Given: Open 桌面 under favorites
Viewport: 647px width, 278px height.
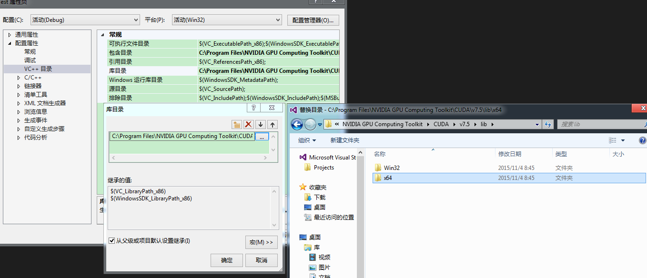Looking at the screenshot, I should point(314,207).
